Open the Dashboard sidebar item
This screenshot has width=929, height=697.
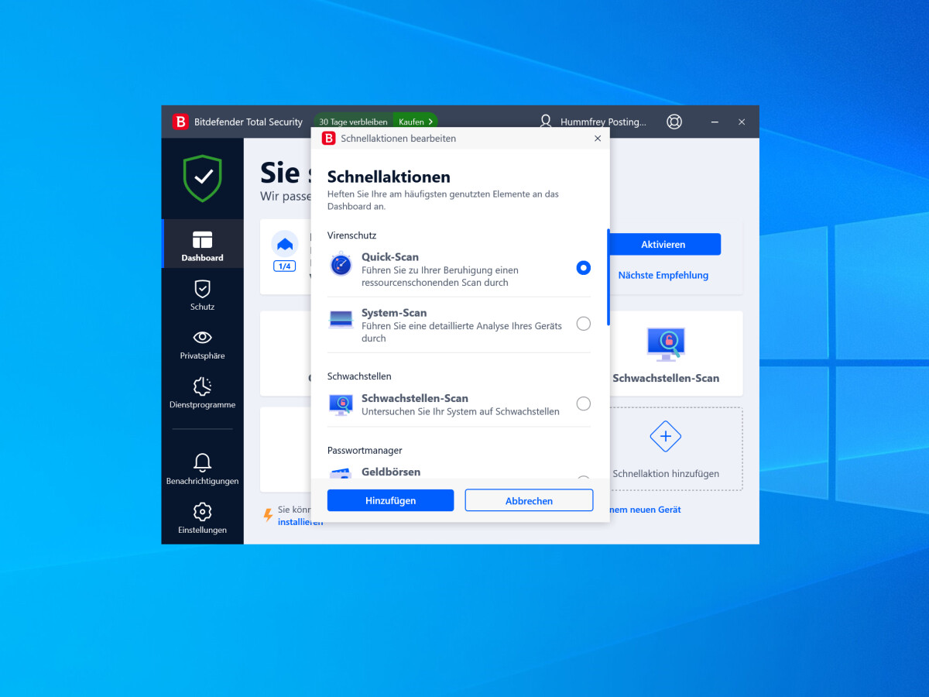pyautogui.click(x=202, y=244)
